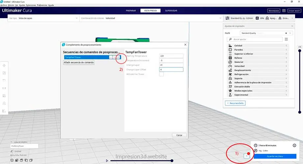Click the top handle of layer slider
The width and height of the screenshot is (303, 164).
tap(300, 51)
